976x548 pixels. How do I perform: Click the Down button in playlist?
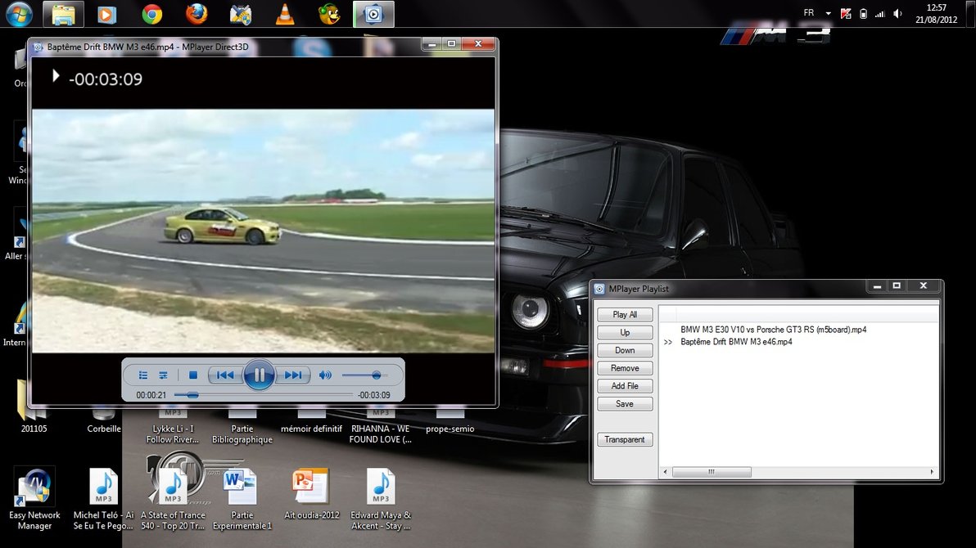[x=625, y=350]
